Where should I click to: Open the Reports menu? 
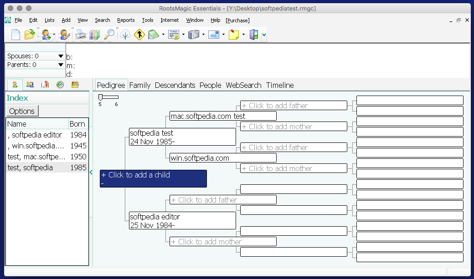click(x=126, y=20)
